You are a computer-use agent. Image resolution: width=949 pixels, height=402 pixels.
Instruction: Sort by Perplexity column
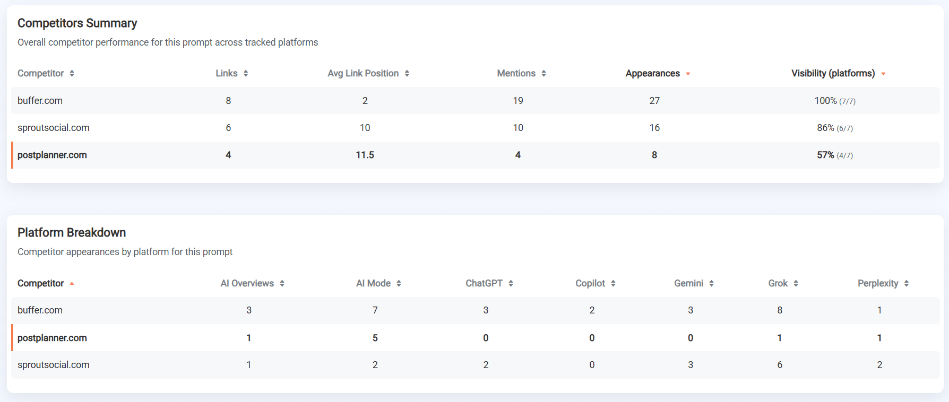pos(883,283)
